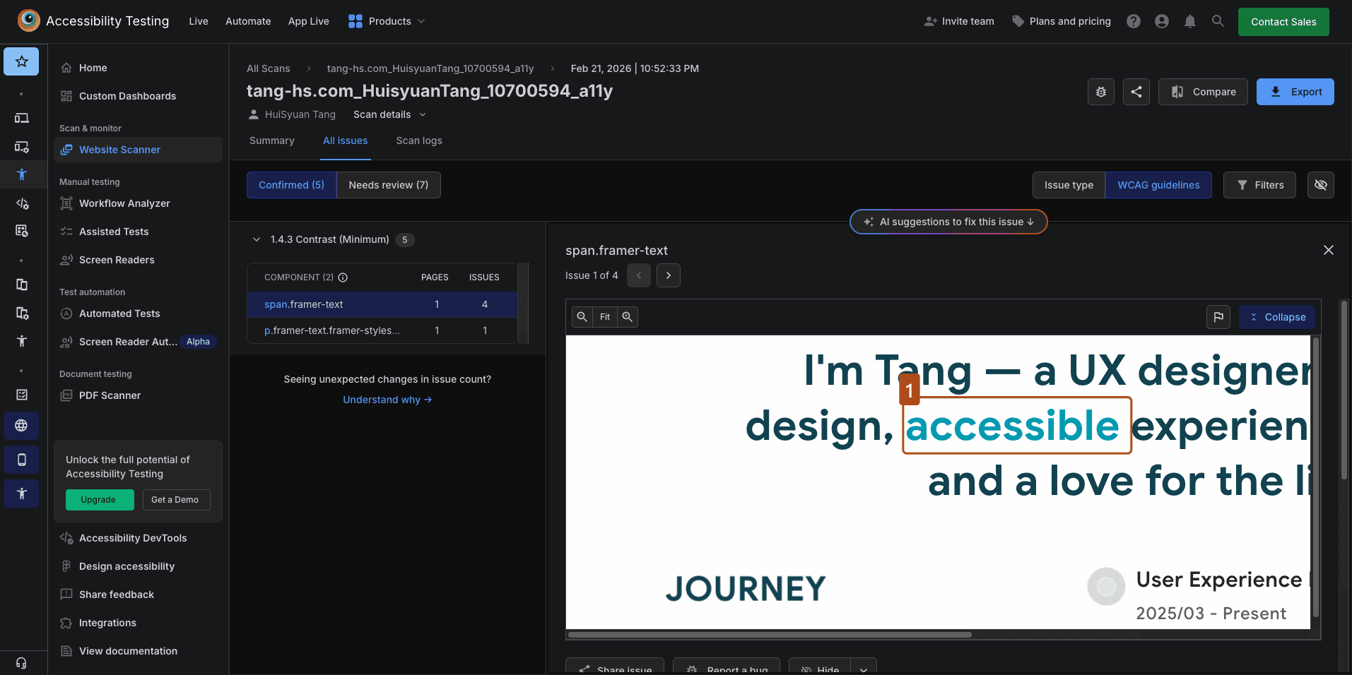The height and width of the screenshot is (675, 1352).
Task: Click the share scan icon button
Action: (x=1136, y=92)
